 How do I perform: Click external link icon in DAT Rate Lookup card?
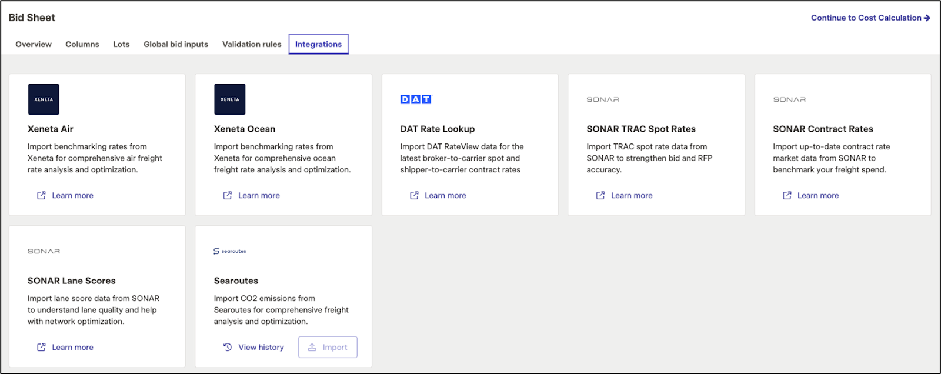(414, 195)
